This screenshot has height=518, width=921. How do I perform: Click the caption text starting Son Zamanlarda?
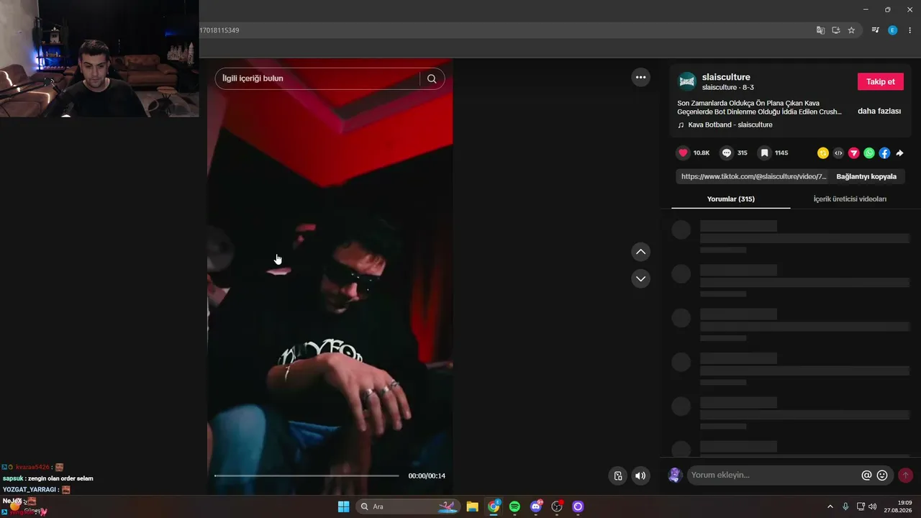(x=759, y=107)
